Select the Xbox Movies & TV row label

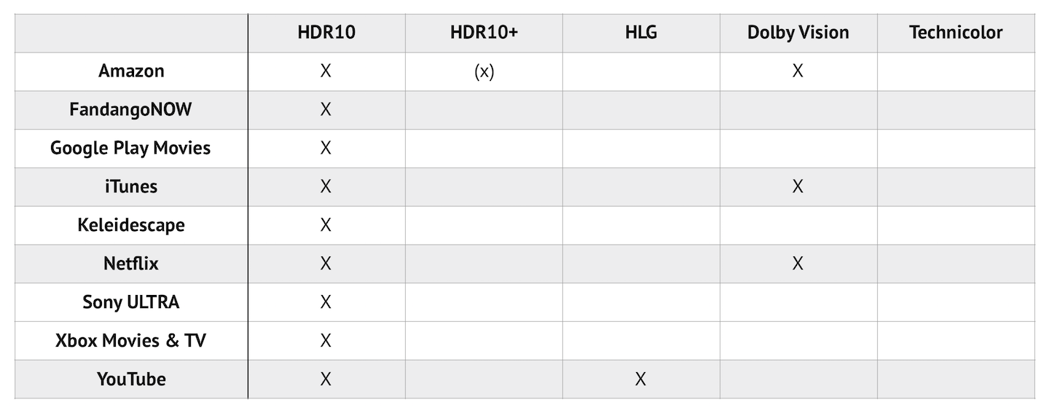coord(131,341)
